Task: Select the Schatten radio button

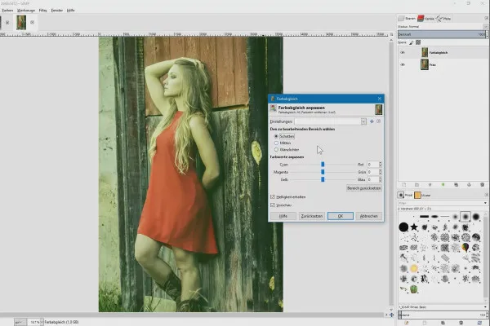Action: 275,136
